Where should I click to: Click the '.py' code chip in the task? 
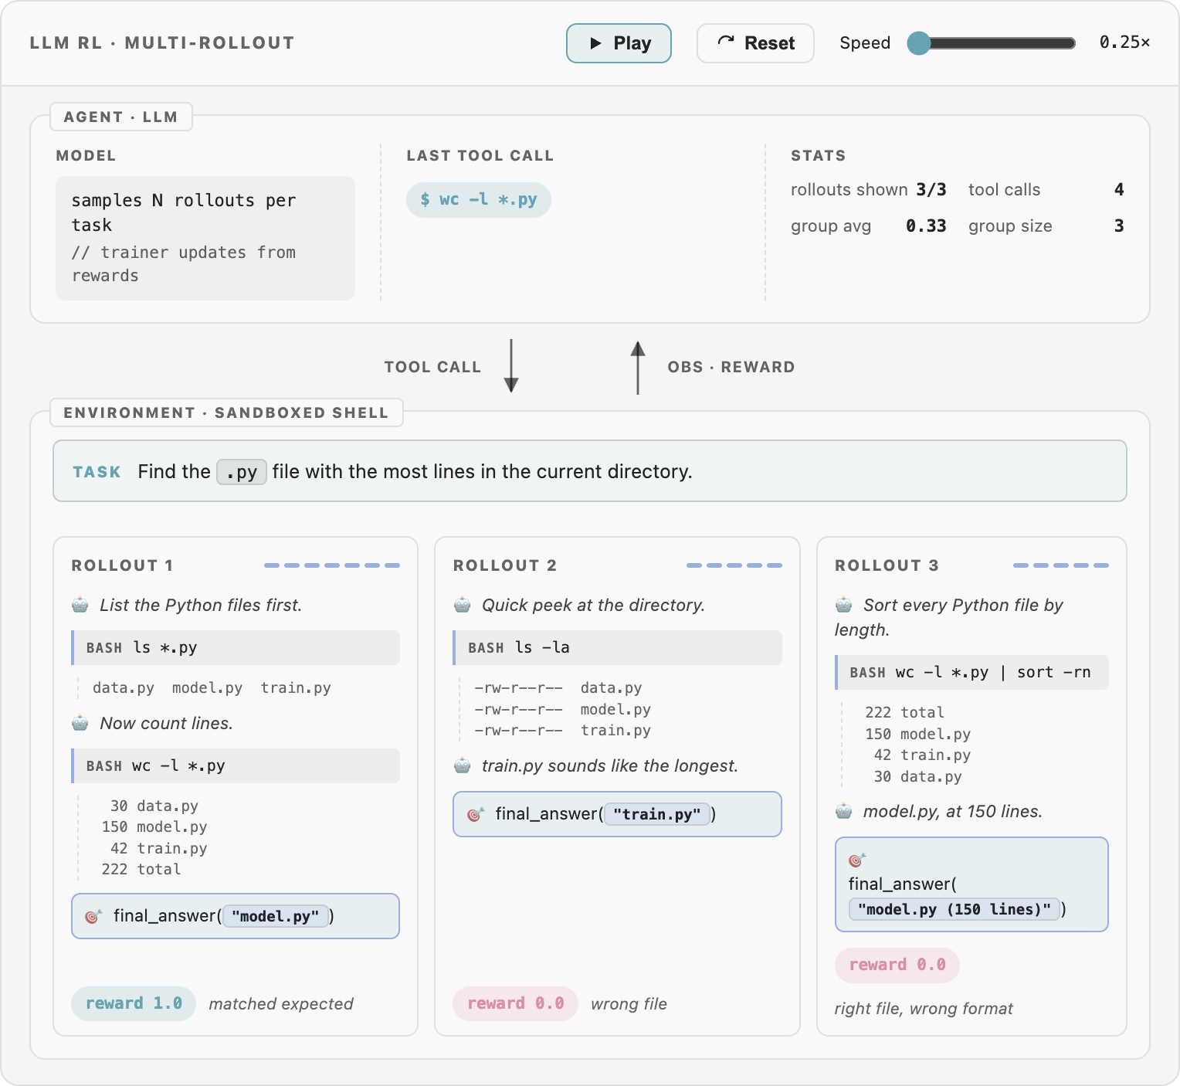pos(242,472)
